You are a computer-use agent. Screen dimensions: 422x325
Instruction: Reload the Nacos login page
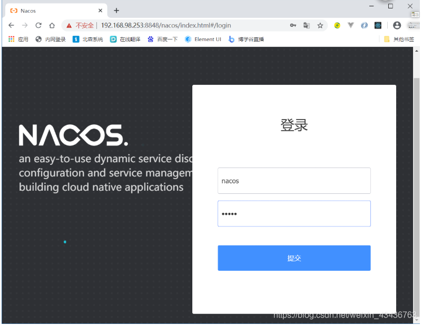[38, 25]
